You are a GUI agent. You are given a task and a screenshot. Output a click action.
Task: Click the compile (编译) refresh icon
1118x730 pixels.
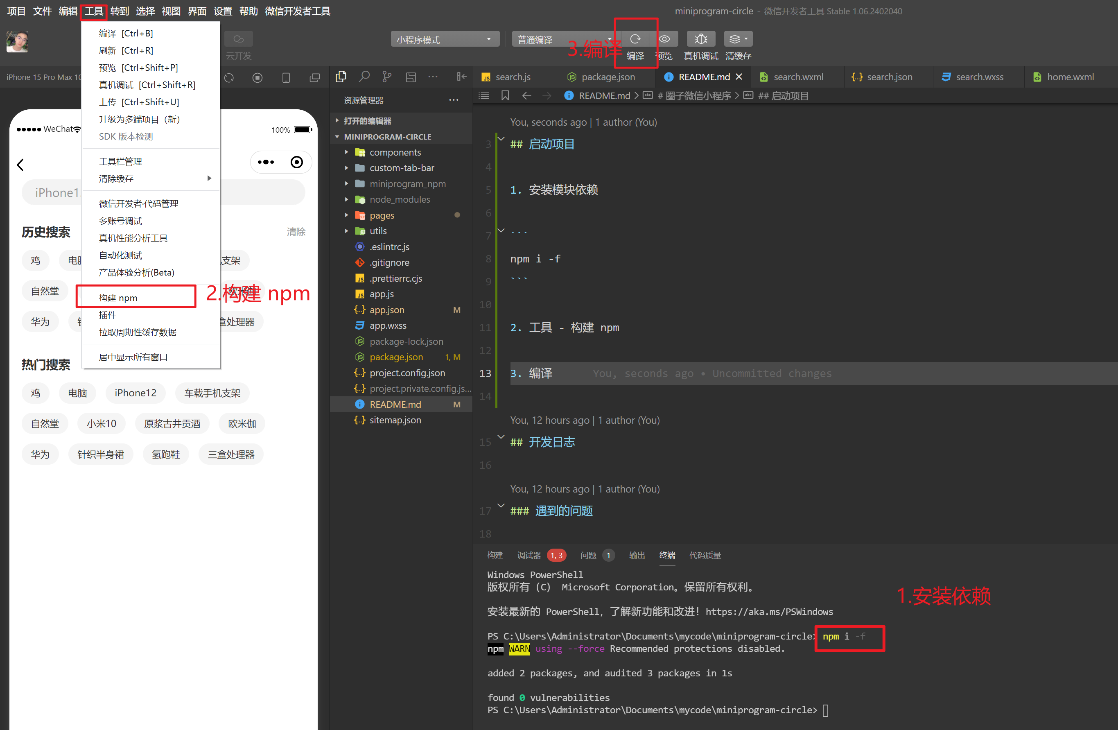pyautogui.click(x=635, y=39)
